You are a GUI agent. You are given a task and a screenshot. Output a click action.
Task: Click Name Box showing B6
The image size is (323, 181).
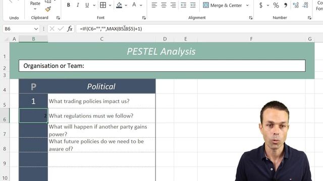18,29
